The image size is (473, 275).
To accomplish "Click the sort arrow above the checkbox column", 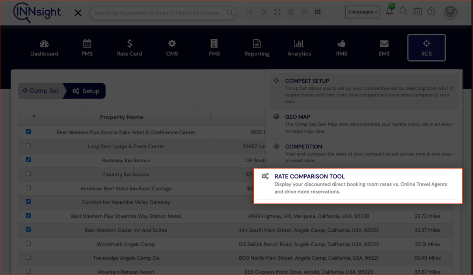I will click(x=34, y=116).
